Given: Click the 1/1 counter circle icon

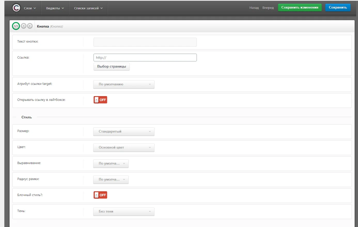Looking at the screenshot, I should 16,26.
